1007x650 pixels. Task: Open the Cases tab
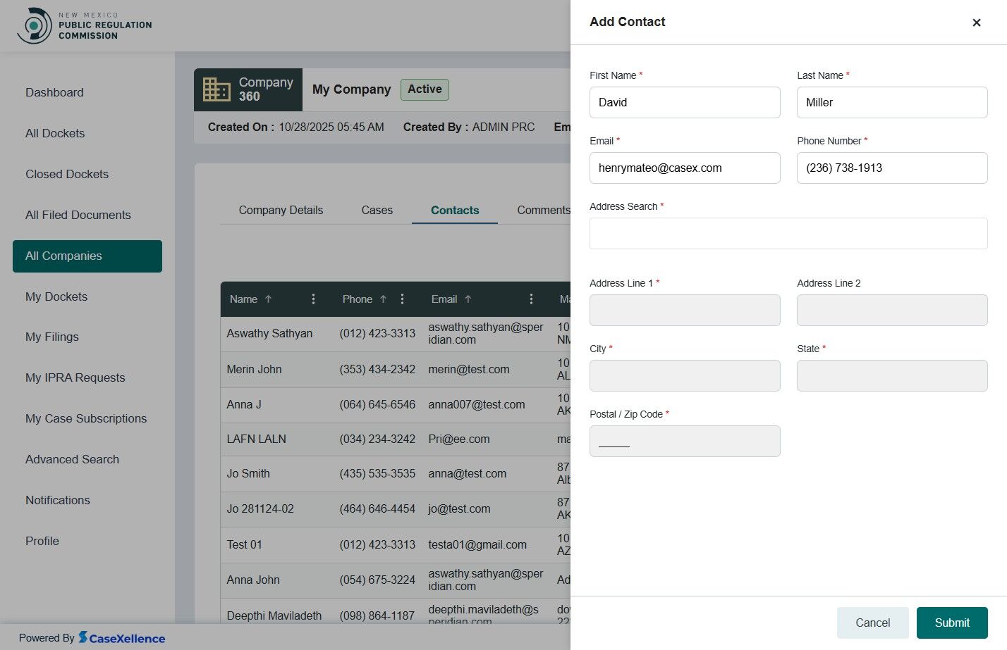[377, 210]
